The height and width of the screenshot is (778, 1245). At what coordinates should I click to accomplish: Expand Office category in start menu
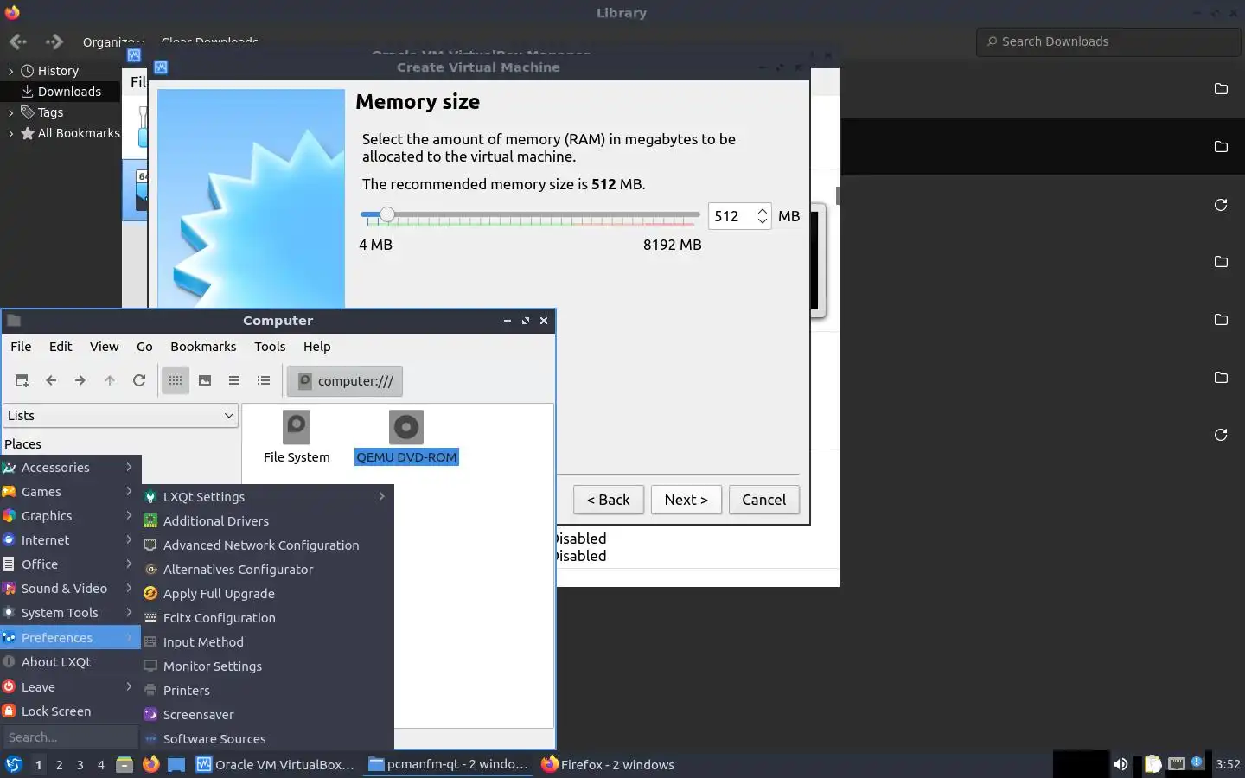coord(70,564)
